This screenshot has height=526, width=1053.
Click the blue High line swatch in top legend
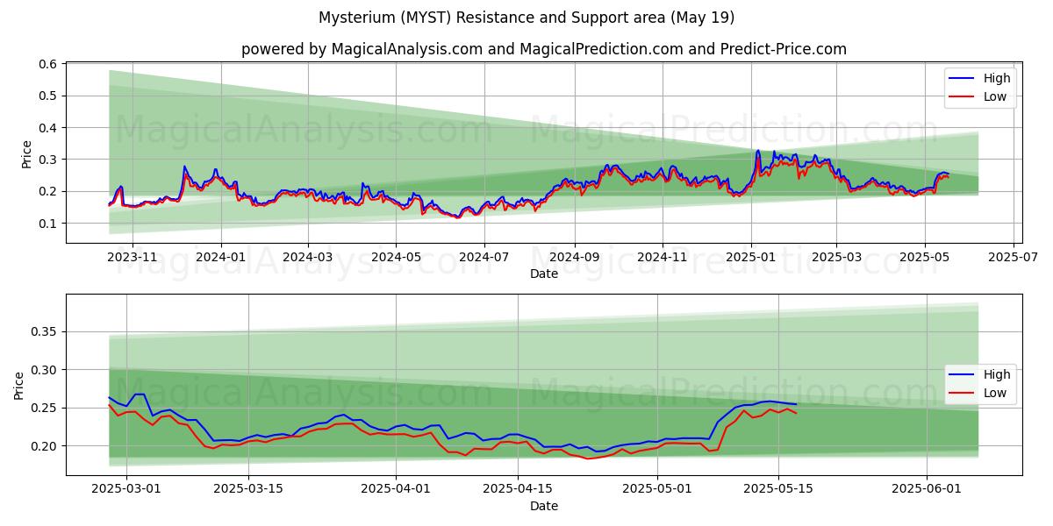coord(963,79)
